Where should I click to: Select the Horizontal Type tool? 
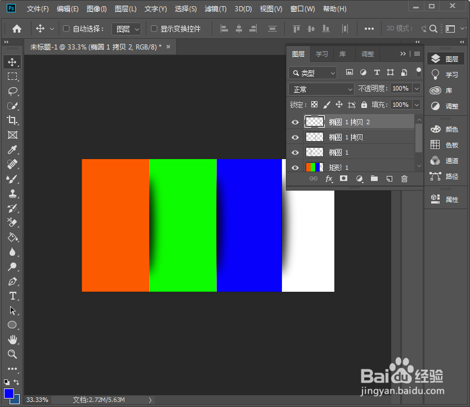[x=12, y=296]
